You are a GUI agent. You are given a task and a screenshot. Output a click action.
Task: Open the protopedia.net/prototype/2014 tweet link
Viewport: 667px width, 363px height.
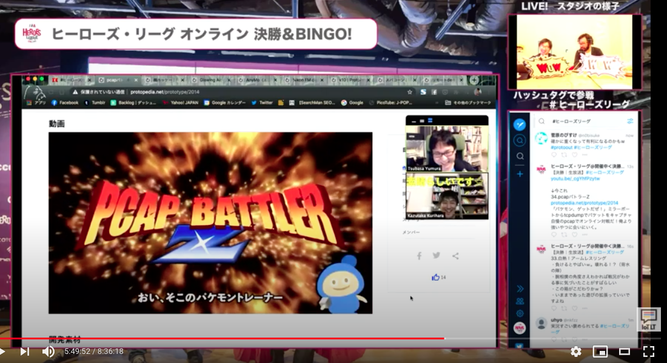[585, 203]
